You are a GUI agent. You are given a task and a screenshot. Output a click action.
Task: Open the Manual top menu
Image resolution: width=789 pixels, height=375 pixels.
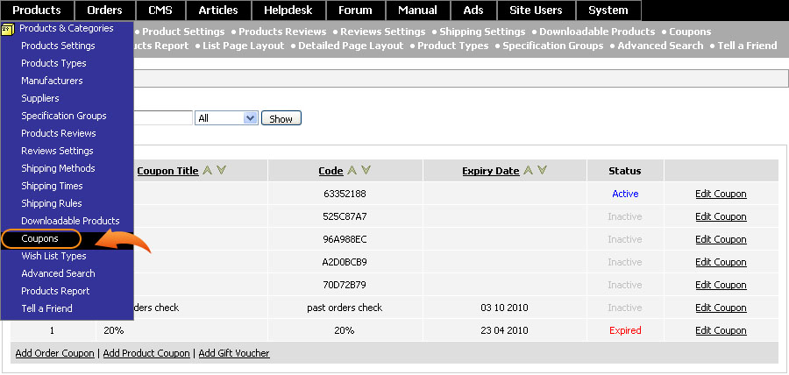tap(417, 10)
